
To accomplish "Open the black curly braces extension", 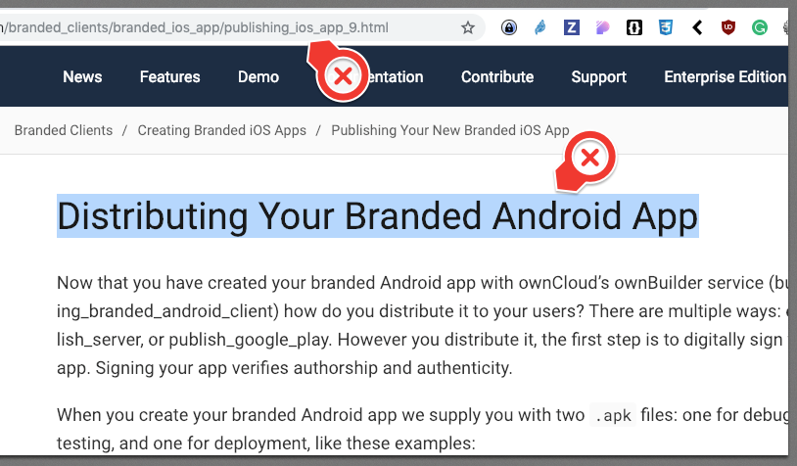I will tap(633, 27).
